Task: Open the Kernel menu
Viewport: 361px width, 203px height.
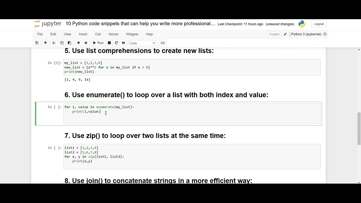Action: pyautogui.click(x=113, y=34)
